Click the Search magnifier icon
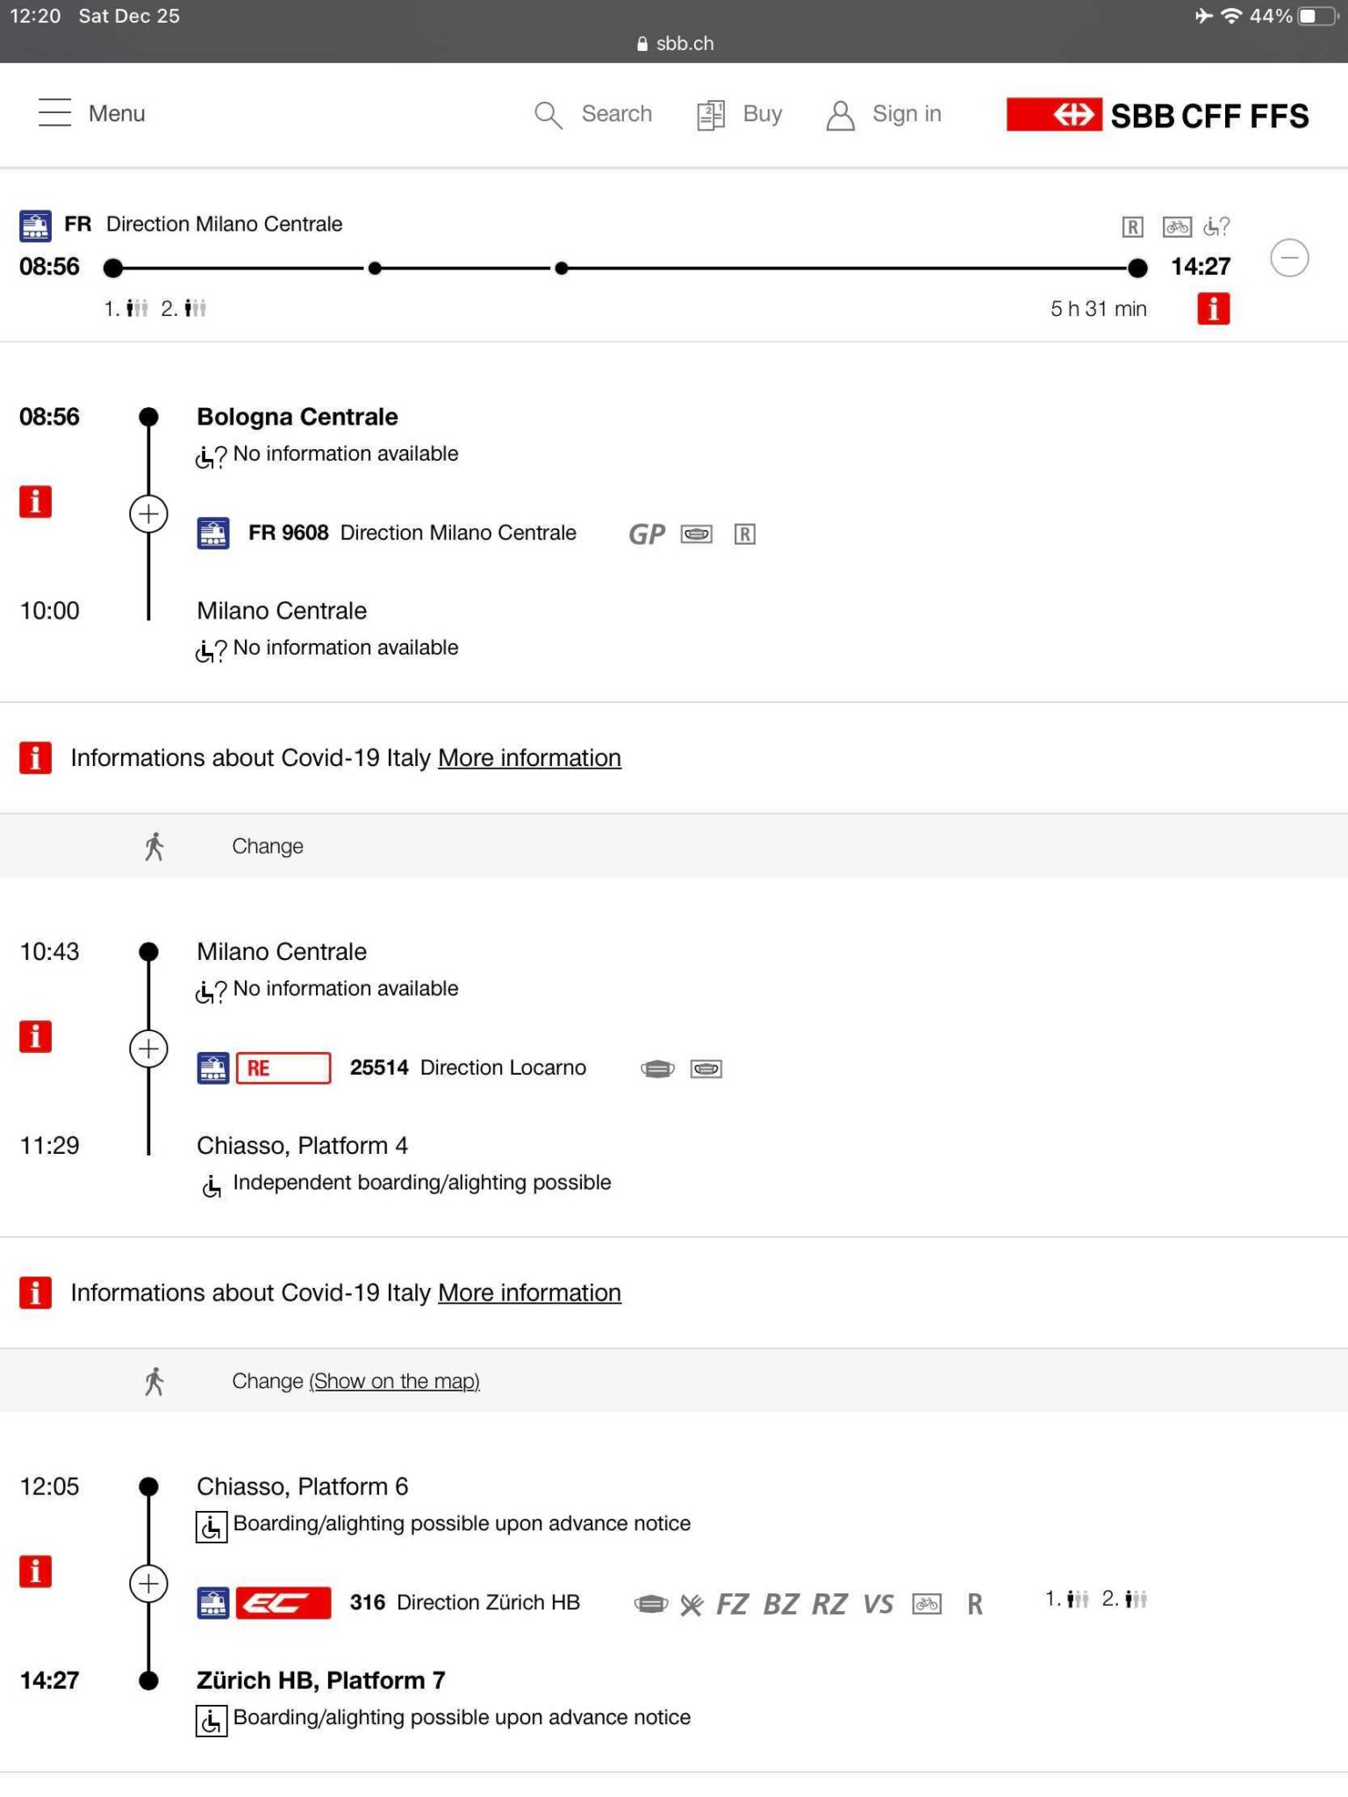The image size is (1348, 1797). point(548,115)
